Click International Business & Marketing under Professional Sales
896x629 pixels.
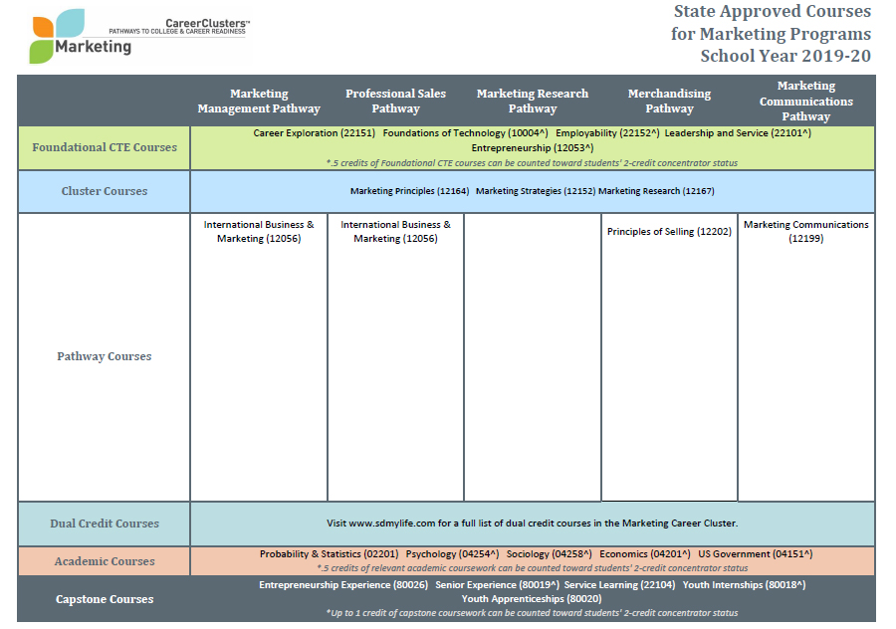tap(395, 231)
